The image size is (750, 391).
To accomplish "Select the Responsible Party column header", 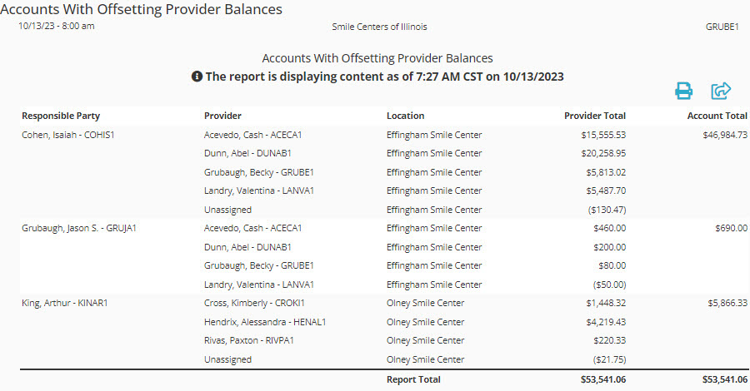I will coord(61,116).
